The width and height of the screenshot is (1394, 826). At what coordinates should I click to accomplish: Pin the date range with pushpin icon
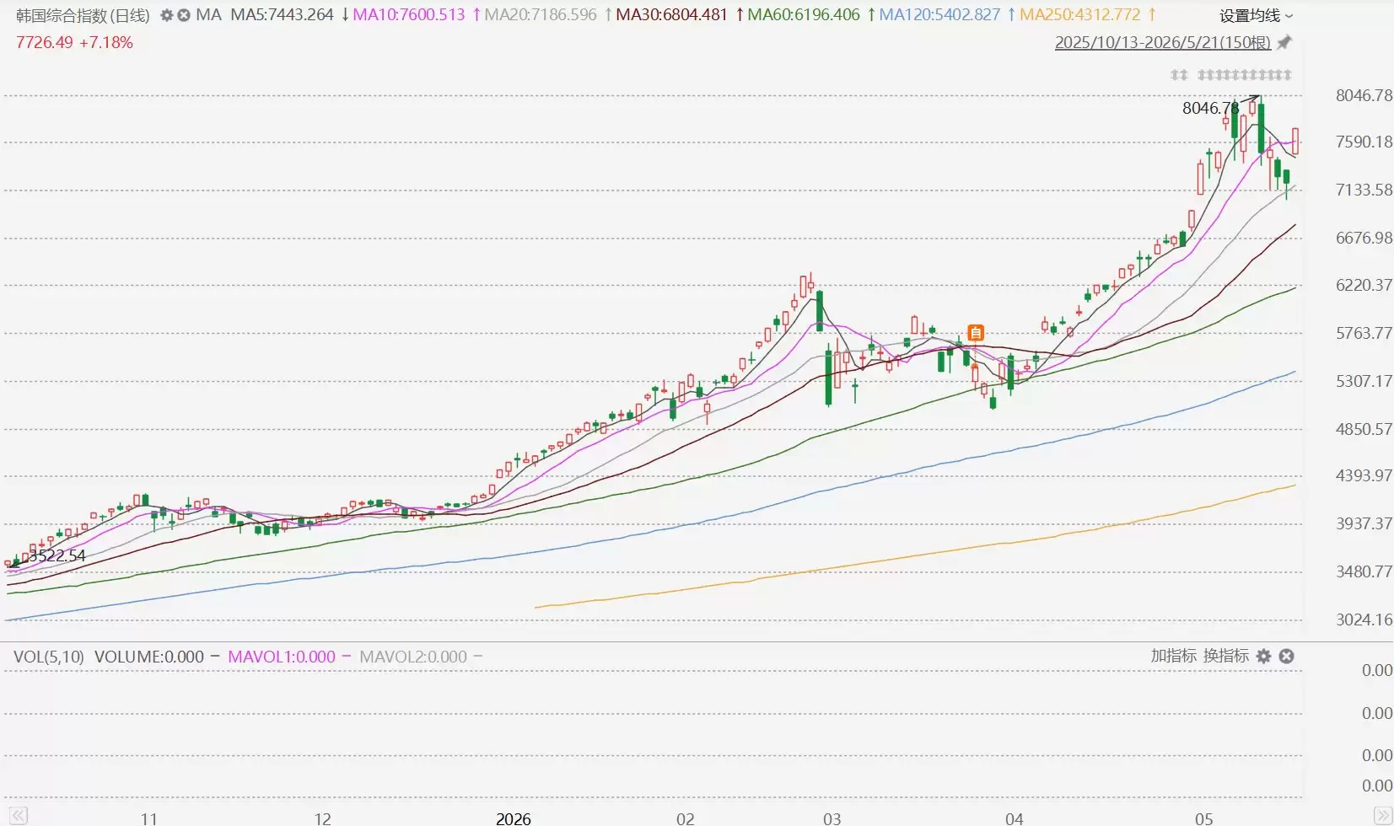coord(1284,42)
